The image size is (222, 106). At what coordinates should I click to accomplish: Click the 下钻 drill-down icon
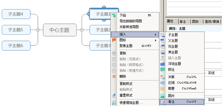point(114,15)
